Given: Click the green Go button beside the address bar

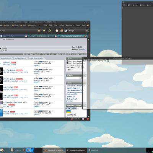Looking at the screenshot, I should pyautogui.click(x=44, y=31).
